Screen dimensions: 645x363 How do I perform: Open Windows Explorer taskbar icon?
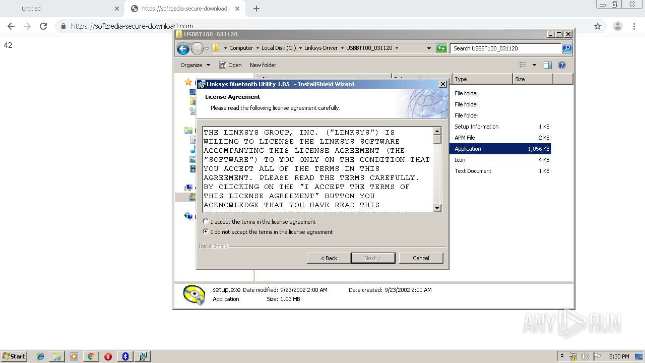[57, 356]
